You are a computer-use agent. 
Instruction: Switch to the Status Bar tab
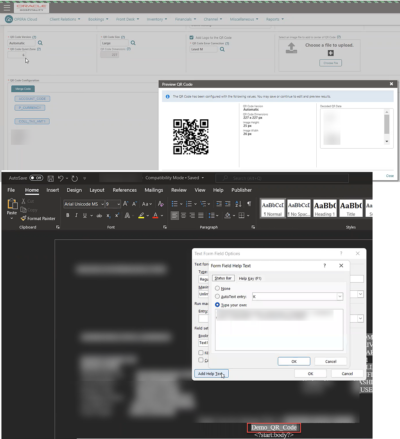(x=223, y=278)
